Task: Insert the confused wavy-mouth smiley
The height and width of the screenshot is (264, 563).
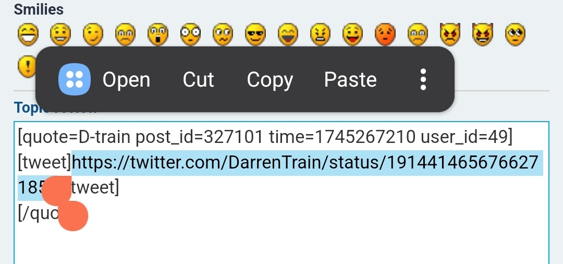Action: pos(223,35)
